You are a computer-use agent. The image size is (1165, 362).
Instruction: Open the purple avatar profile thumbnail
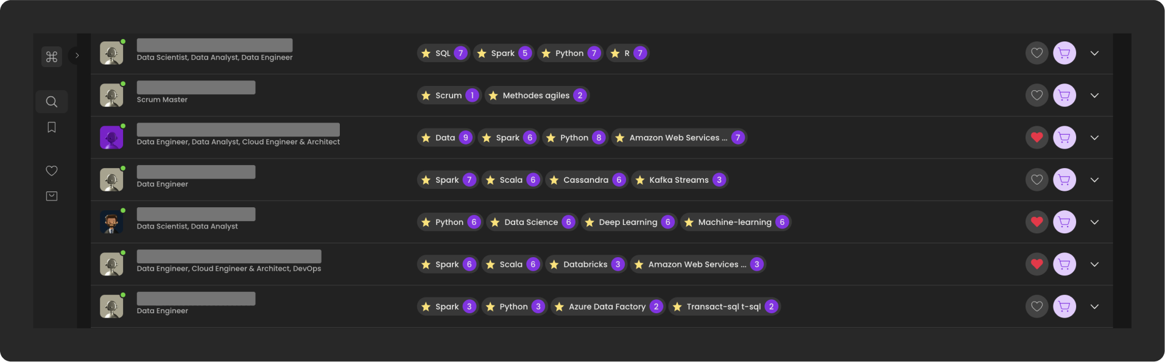(111, 138)
